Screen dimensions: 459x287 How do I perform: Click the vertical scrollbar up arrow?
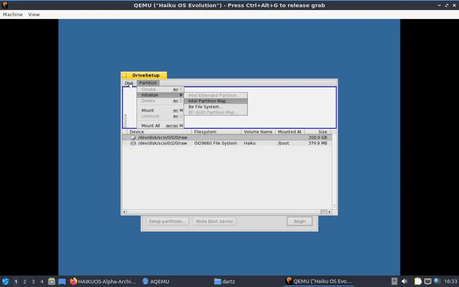[x=334, y=132]
